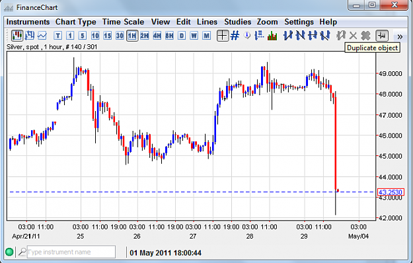Open the Lines menu
This screenshot has height=263, width=413.
(207, 22)
